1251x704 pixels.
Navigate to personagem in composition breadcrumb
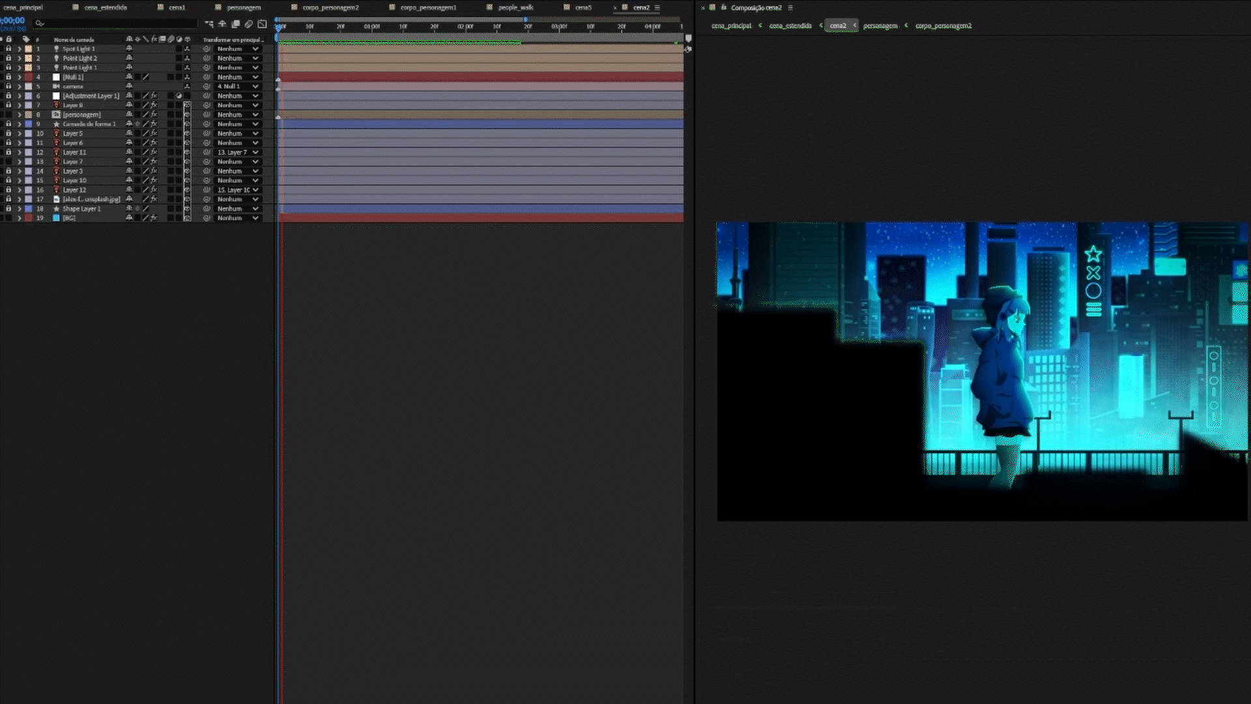pyautogui.click(x=880, y=26)
